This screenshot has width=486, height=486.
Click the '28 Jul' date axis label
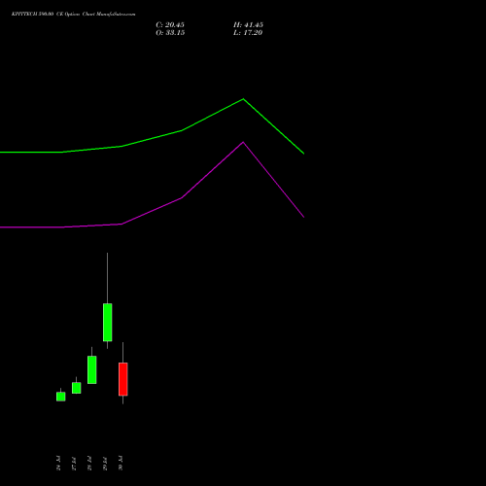coord(89,463)
